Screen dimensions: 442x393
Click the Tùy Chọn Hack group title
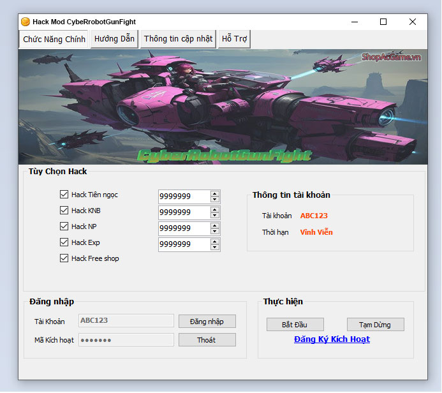coord(58,172)
